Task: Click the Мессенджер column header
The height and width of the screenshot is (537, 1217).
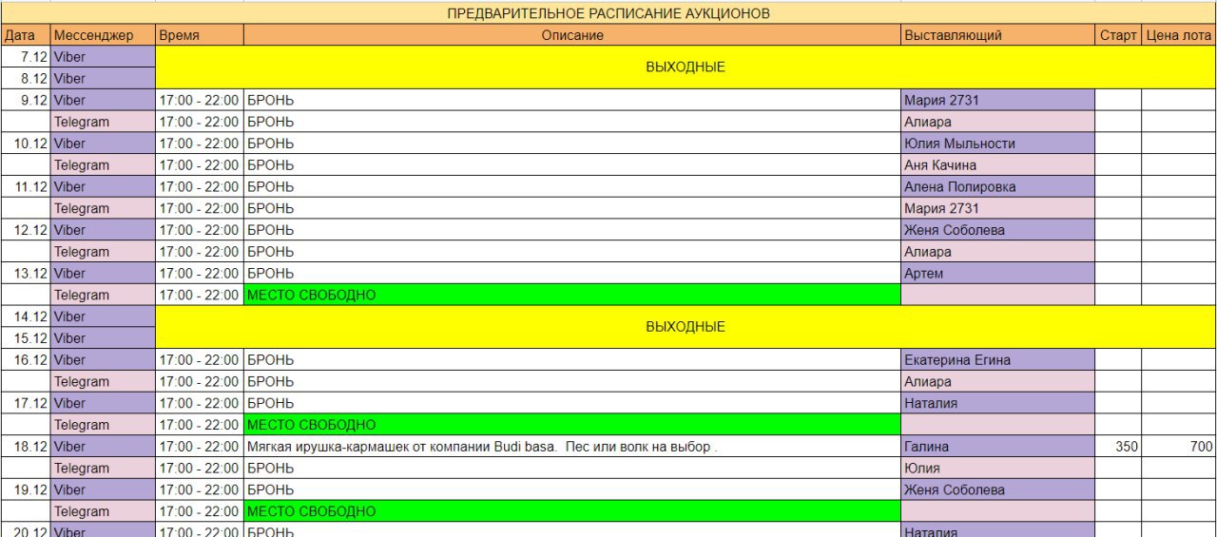Action: [103, 35]
